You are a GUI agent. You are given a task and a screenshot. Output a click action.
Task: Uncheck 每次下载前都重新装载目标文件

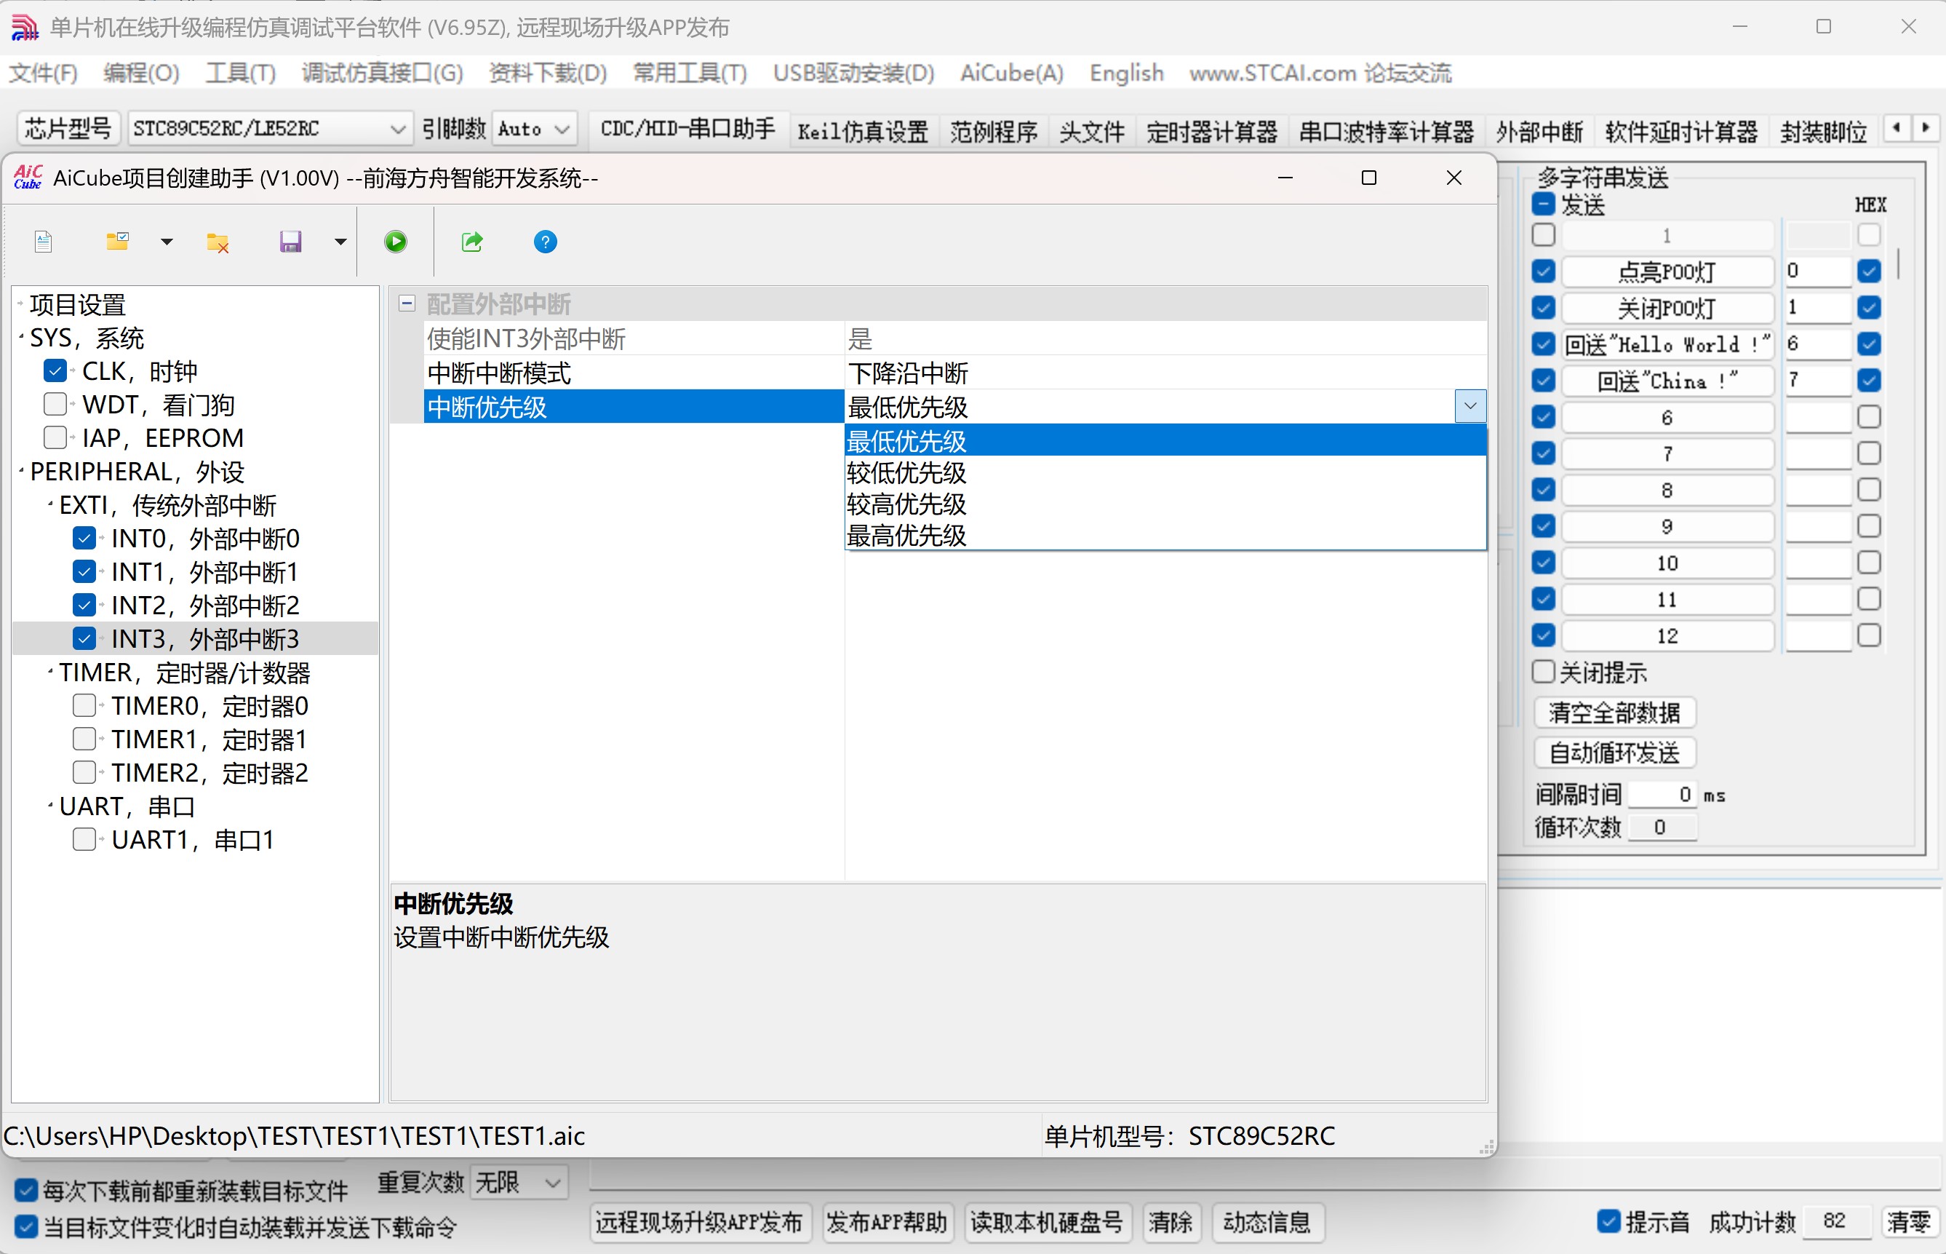tap(26, 1191)
